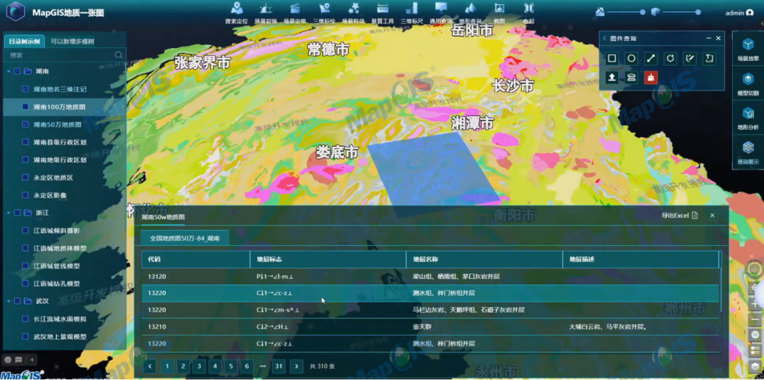Click the pagination ellipsis to jump pages

263,367
